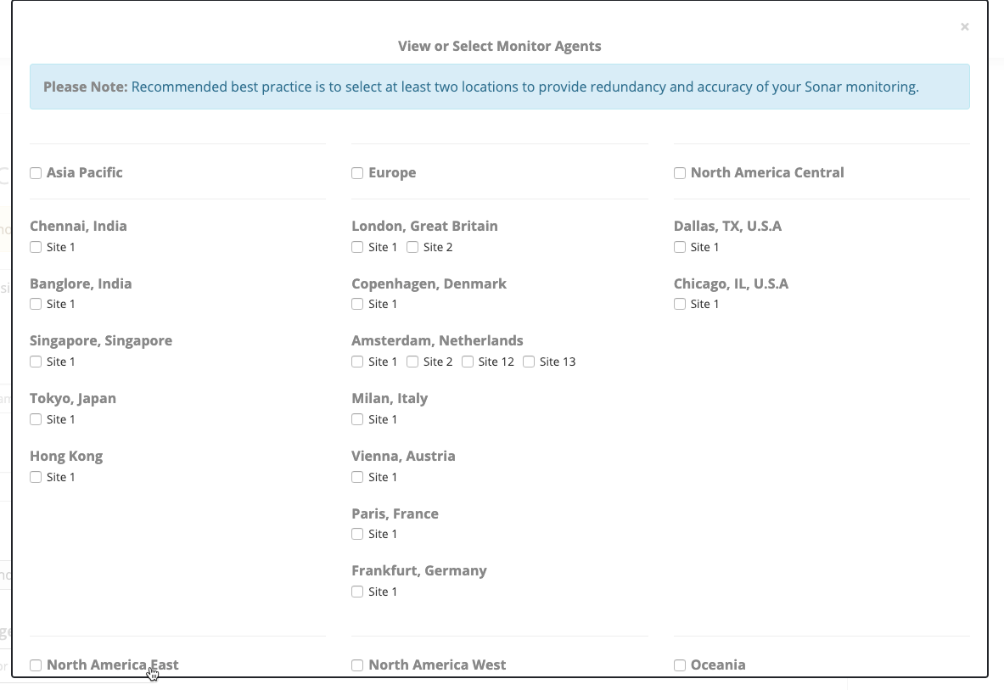Click the Vienna, Austria location text

click(x=403, y=456)
